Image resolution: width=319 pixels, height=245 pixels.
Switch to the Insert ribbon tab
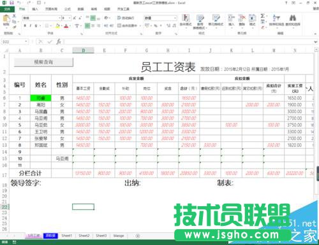pos(35,9)
